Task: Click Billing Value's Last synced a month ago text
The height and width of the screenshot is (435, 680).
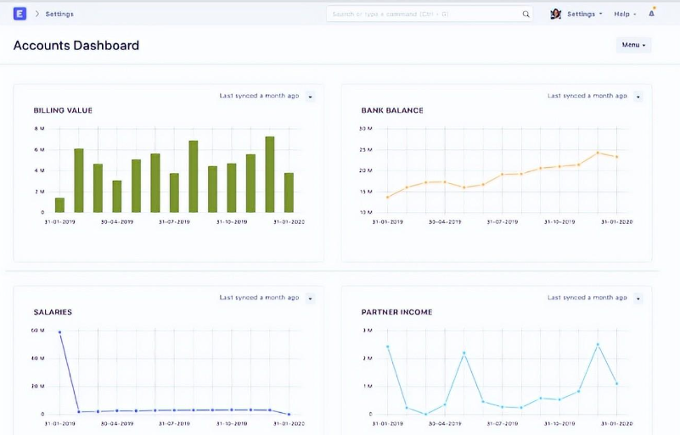Action: click(259, 96)
